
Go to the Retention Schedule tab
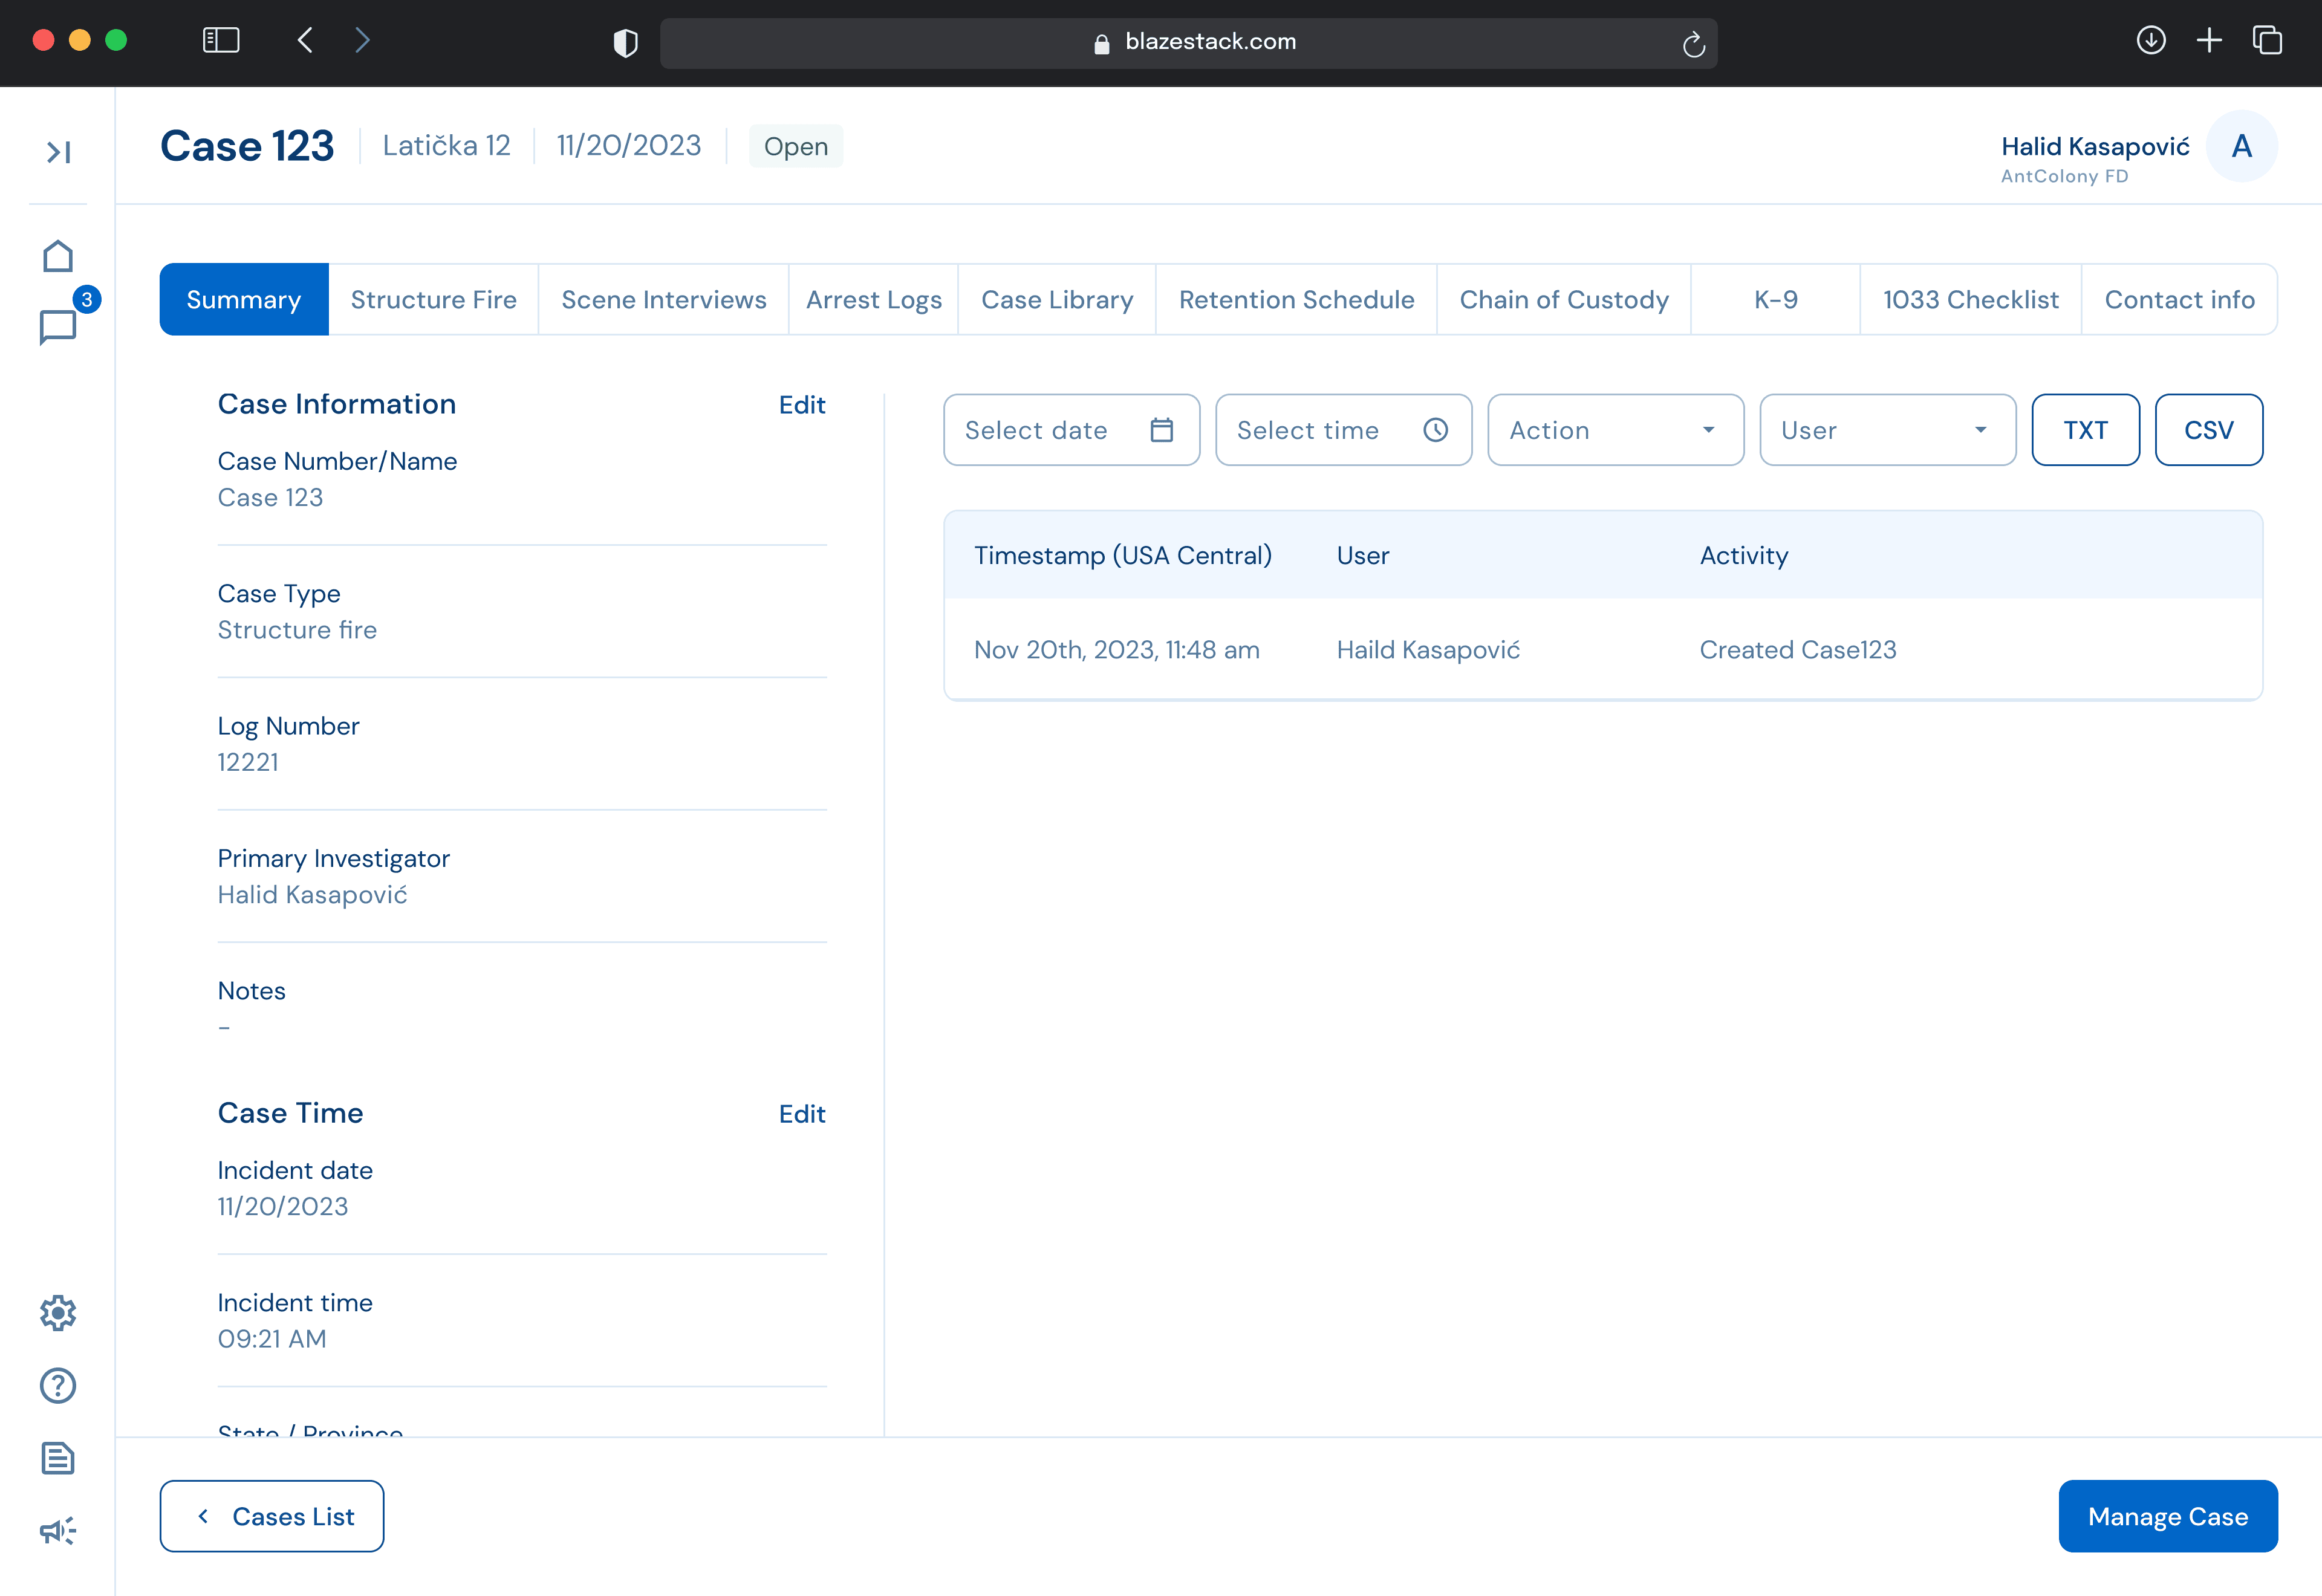coord(1296,300)
